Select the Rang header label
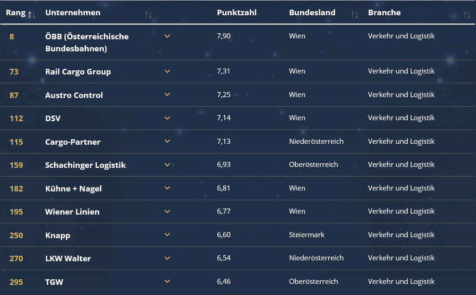476x295 pixels. (x=16, y=13)
